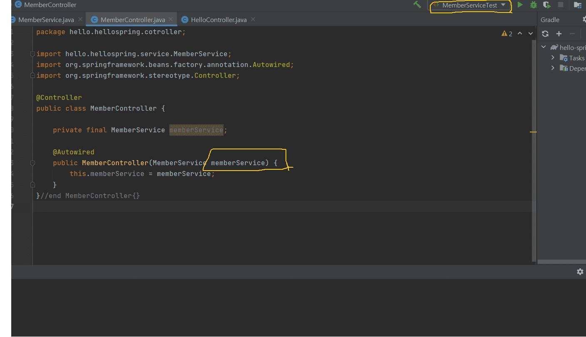Click the Gradle panel title
The image size is (586, 337).
point(550,20)
